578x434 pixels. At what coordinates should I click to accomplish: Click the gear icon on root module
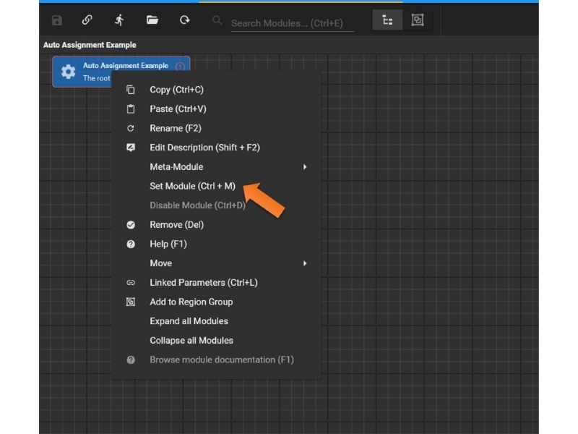(x=68, y=72)
